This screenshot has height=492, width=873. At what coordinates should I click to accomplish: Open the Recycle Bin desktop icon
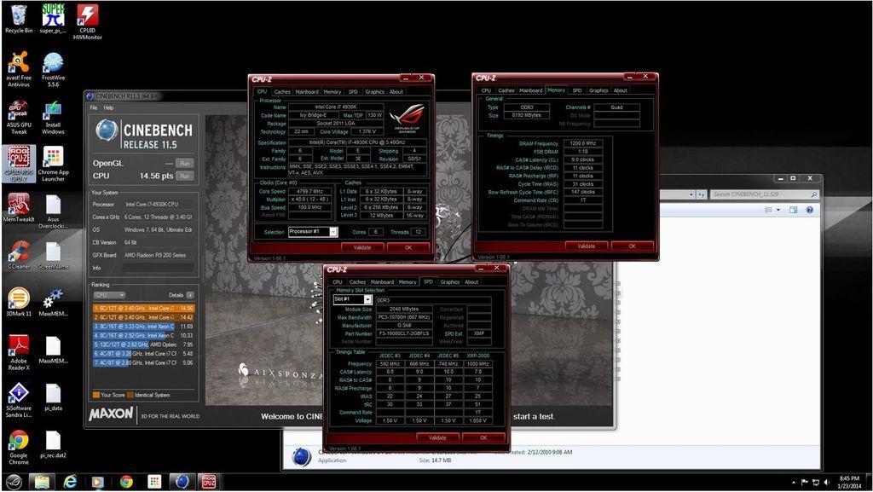[x=19, y=20]
